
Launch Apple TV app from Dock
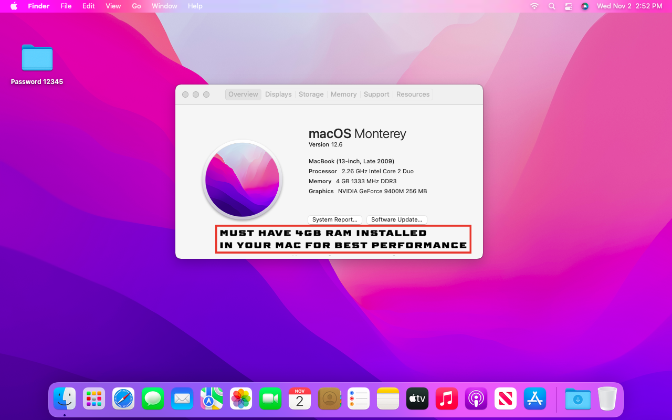point(417,399)
